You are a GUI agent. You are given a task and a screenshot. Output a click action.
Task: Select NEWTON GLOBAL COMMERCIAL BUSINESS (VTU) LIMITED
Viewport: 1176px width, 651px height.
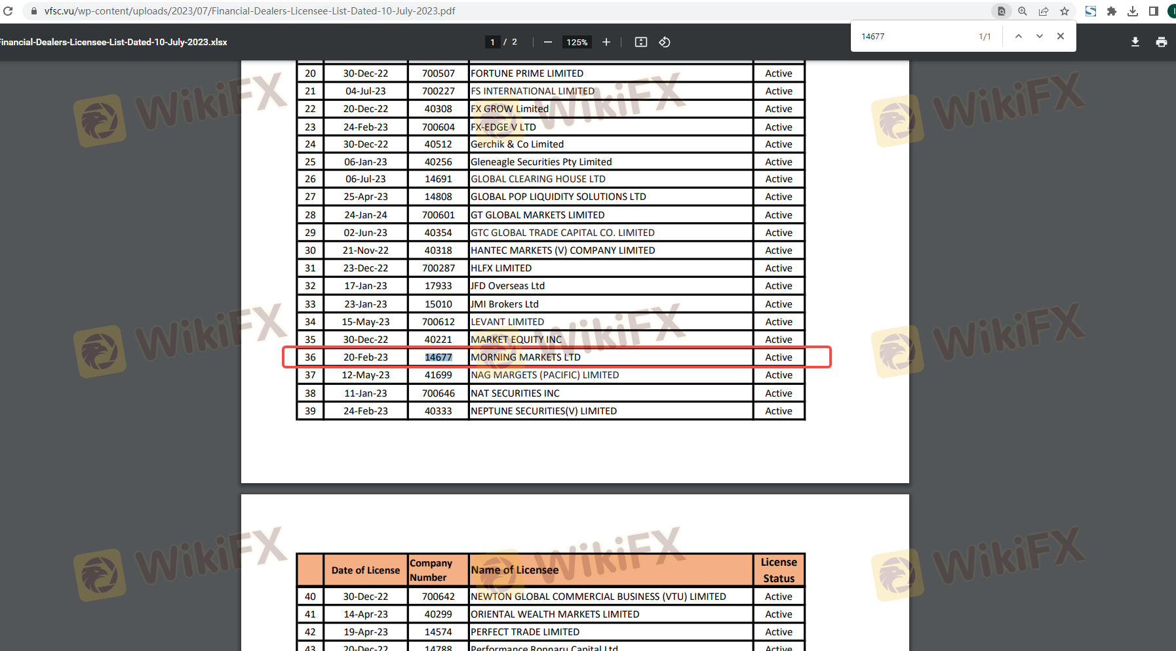pyautogui.click(x=598, y=597)
